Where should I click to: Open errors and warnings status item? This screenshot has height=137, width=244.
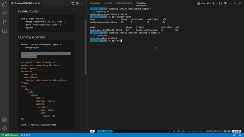click(x=26, y=135)
